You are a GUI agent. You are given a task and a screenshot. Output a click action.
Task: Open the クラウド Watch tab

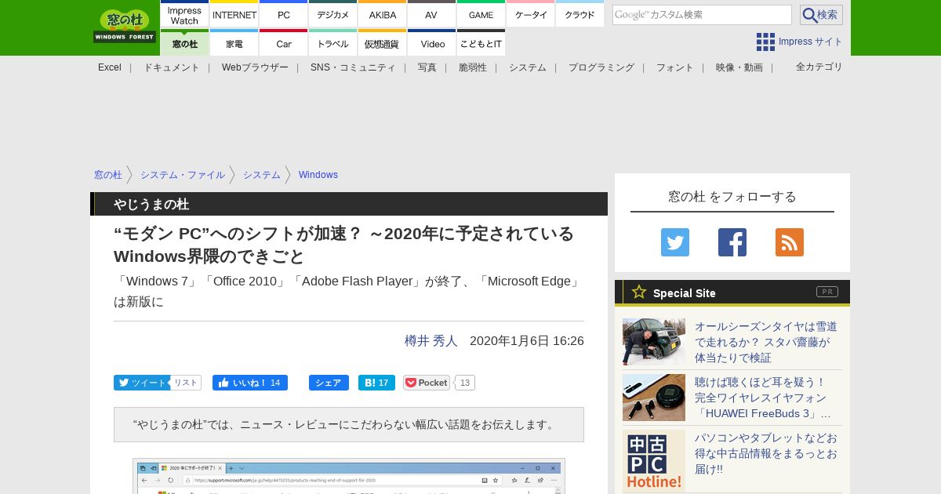(x=579, y=14)
